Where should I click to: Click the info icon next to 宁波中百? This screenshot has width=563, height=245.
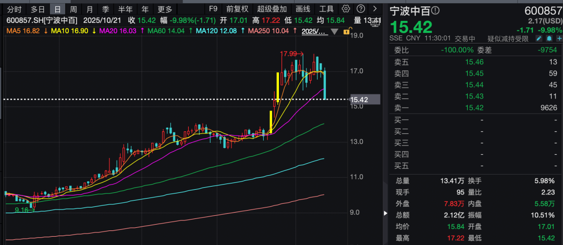click(435, 10)
